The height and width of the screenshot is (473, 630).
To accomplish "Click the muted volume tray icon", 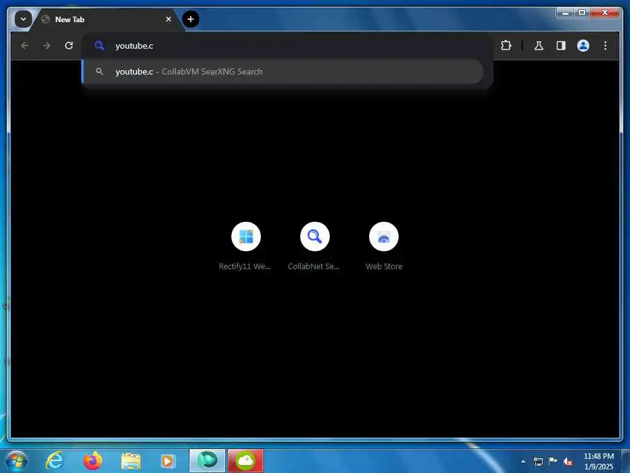I will [x=568, y=461].
